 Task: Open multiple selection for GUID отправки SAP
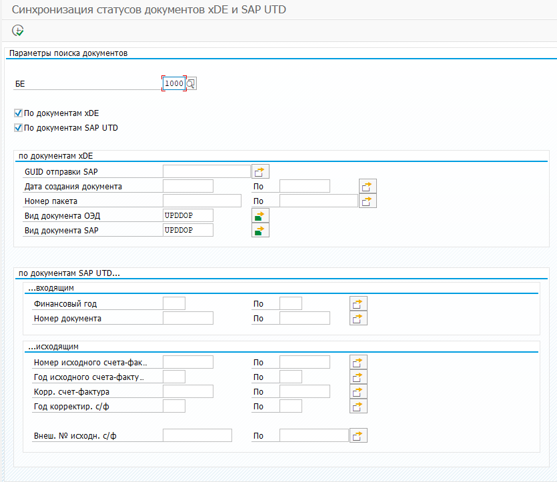(x=259, y=171)
